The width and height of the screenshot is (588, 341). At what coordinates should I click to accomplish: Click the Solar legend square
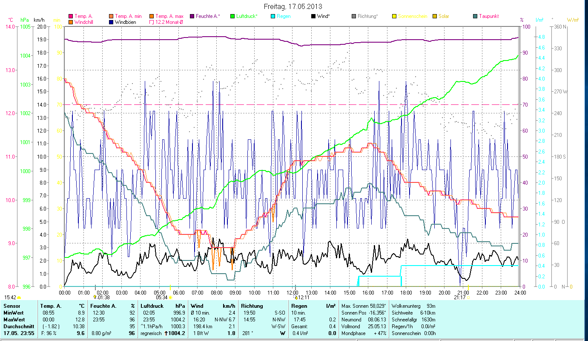tap(435, 16)
